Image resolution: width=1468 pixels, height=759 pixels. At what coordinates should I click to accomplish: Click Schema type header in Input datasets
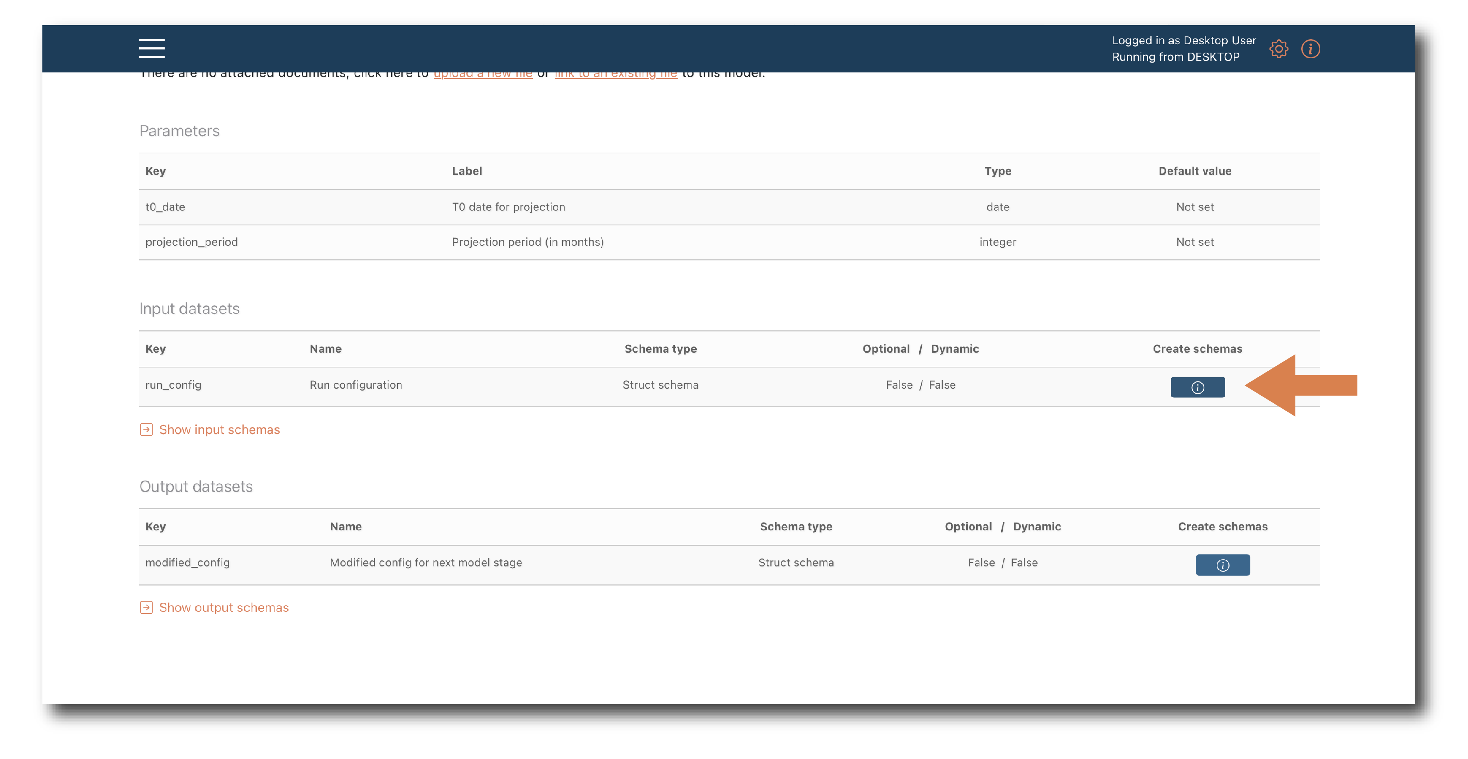[660, 349]
